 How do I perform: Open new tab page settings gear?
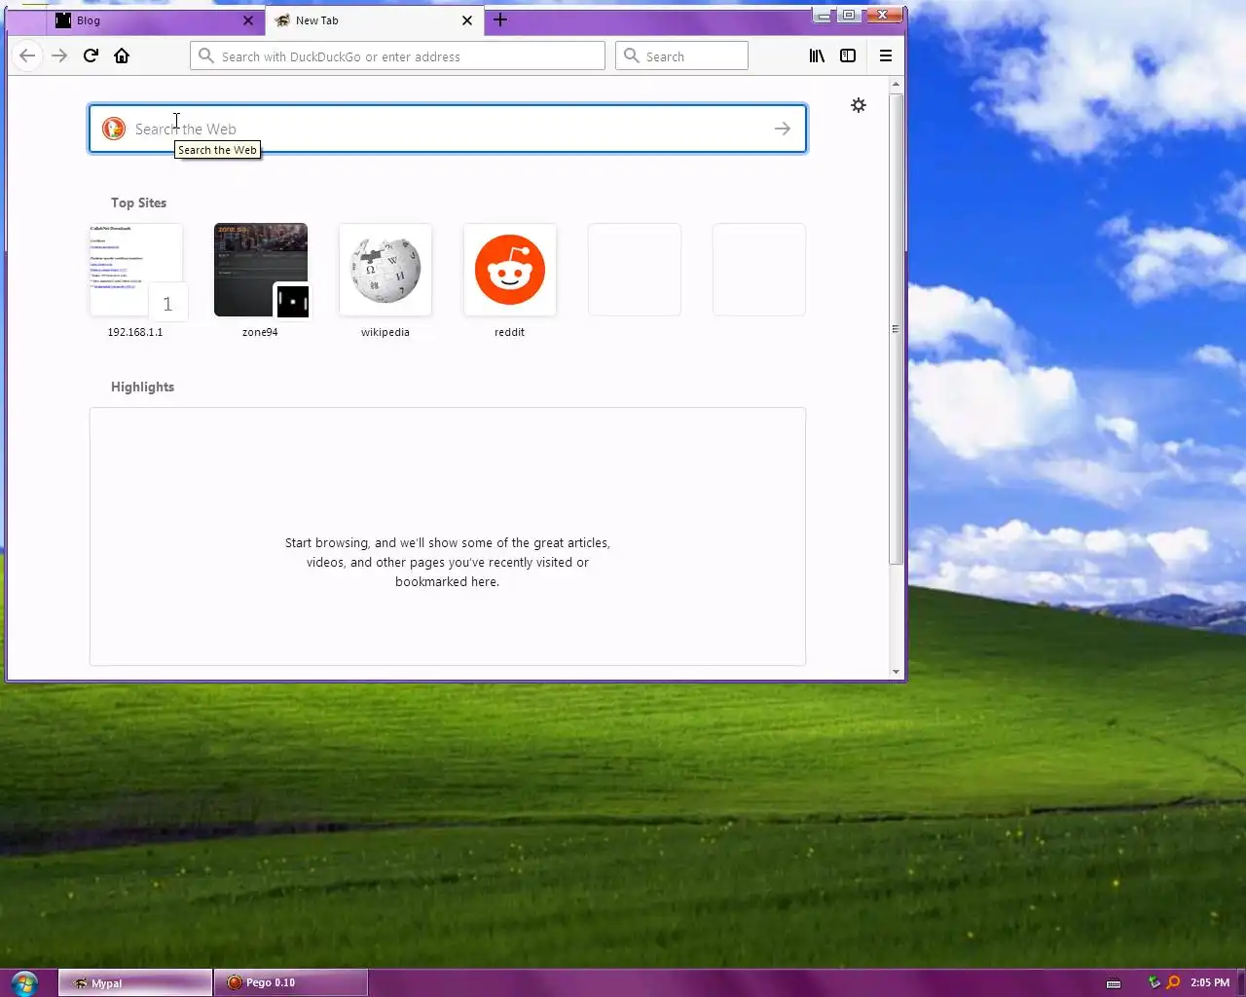pyautogui.click(x=859, y=105)
